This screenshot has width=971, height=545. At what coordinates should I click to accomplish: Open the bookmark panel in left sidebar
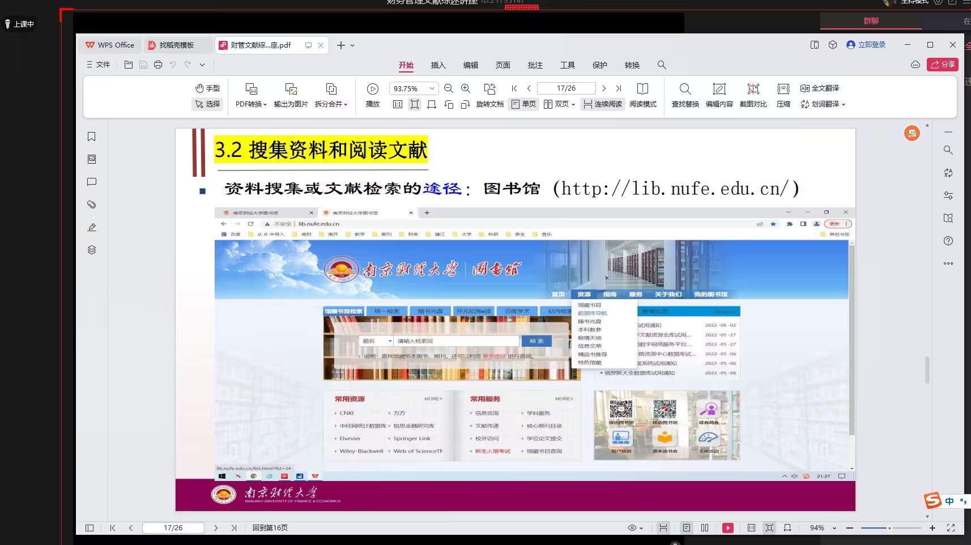(92, 137)
